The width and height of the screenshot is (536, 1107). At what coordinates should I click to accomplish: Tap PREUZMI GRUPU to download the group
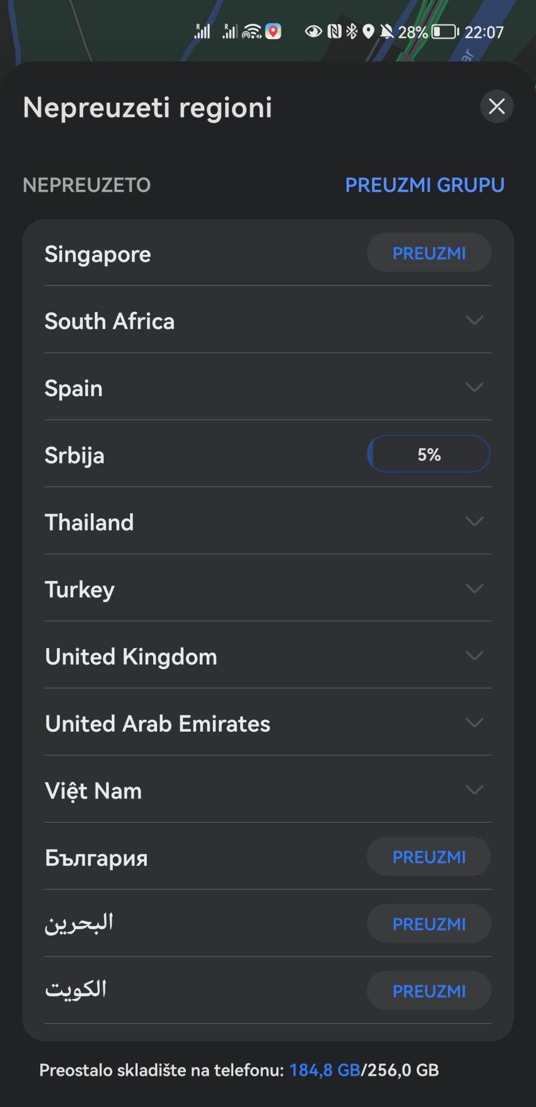(424, 185)
